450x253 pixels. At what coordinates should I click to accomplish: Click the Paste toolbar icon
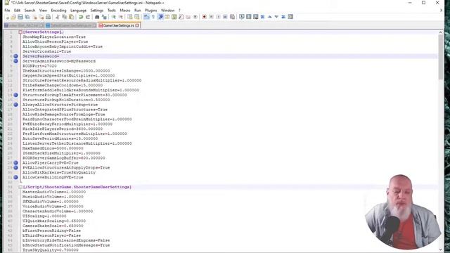[71, 17]
